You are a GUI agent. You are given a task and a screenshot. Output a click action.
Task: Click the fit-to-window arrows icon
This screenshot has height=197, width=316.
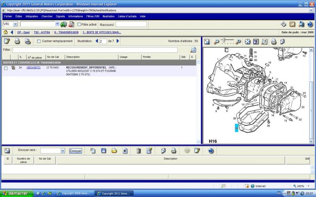248,42
